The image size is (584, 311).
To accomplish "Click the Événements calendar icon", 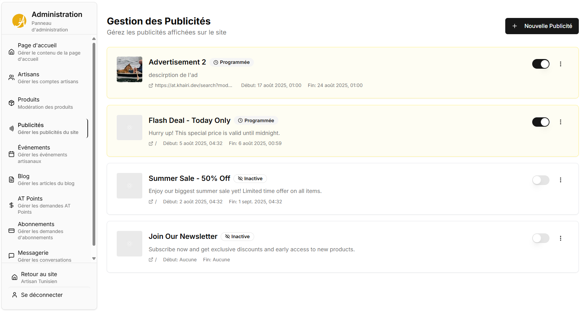I will [x=11, y=154].
